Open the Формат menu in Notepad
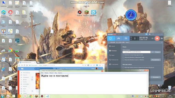175x98 pixels. [52, 73]
